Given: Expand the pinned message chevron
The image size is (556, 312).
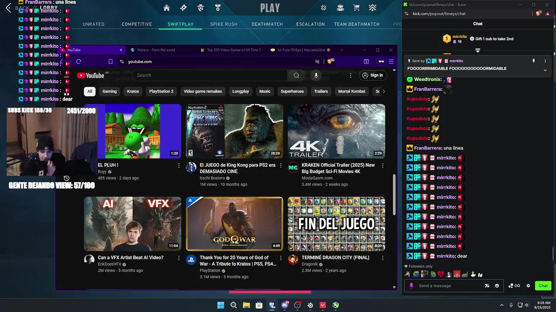Looking at the screenshot, I should coord(545,70).
